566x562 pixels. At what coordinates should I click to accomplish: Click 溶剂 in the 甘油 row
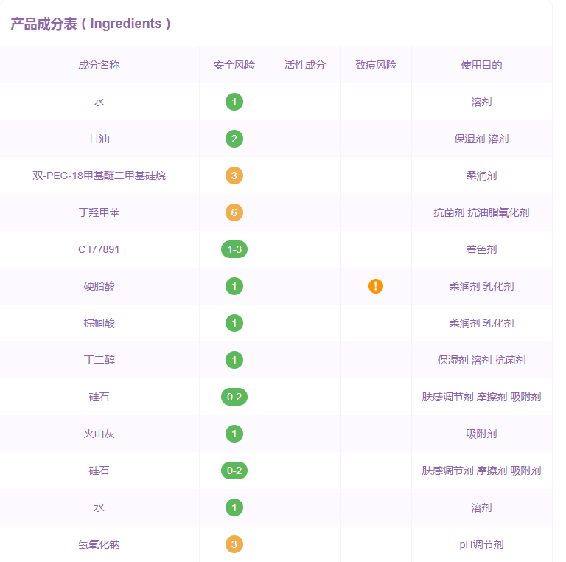click(498, 139)
